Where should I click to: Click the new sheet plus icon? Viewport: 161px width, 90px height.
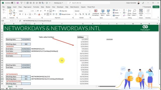coord(16,86)
